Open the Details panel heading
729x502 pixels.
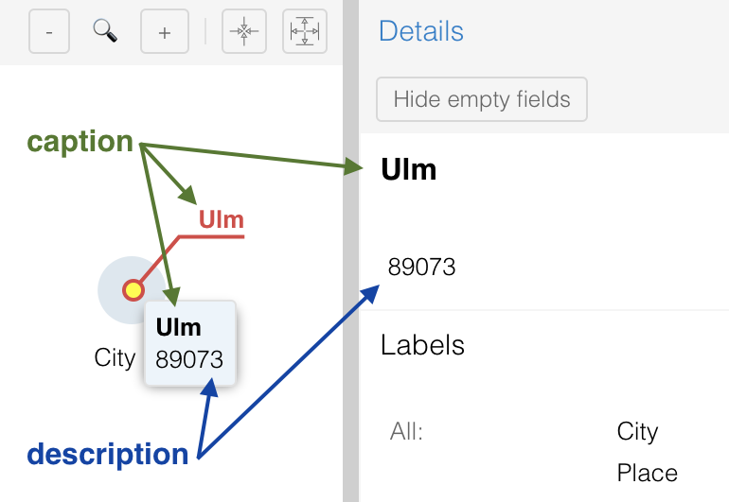point(421,31)
